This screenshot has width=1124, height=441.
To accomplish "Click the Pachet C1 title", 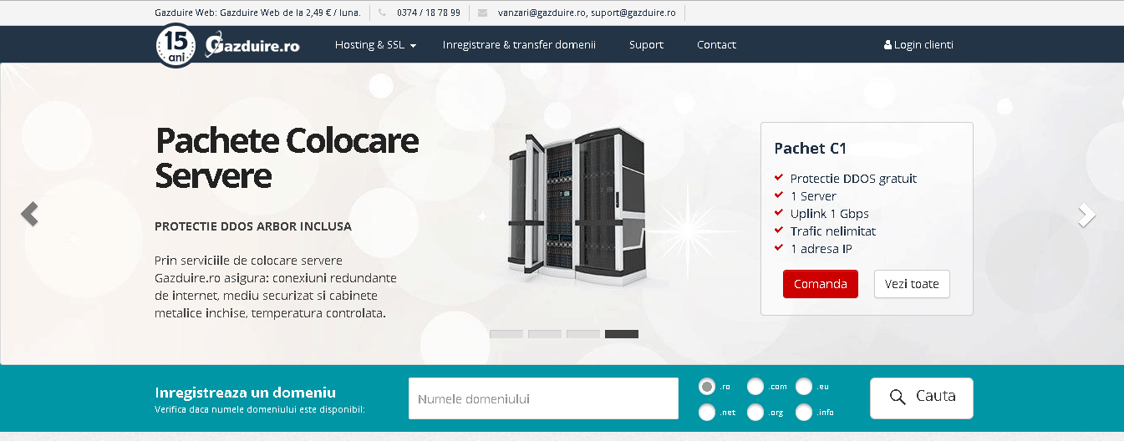I will (811, 149).
